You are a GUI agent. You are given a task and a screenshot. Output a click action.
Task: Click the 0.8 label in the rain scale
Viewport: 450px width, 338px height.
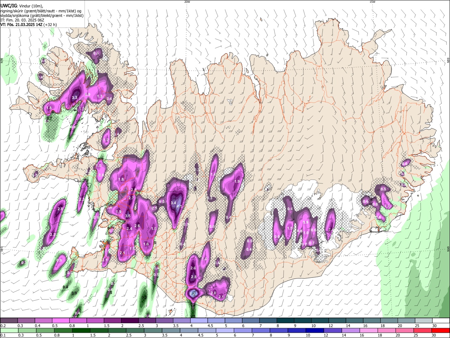point(56,336)
